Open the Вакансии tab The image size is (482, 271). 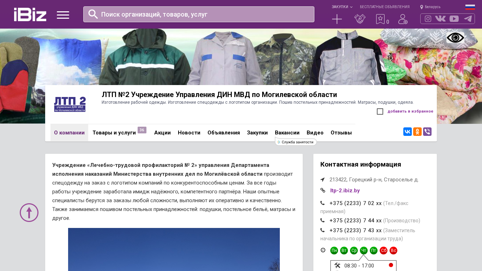pos(287,133)
